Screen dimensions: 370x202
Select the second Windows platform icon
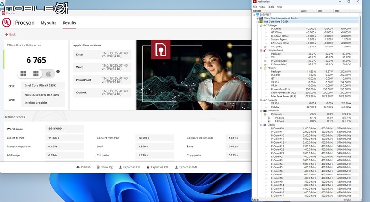click(x=36, y=73)
